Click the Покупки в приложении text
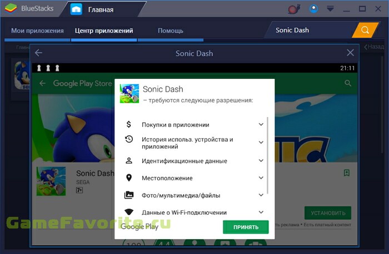The height and width of the screenshot is (254, 389). [x=176, y=125]
